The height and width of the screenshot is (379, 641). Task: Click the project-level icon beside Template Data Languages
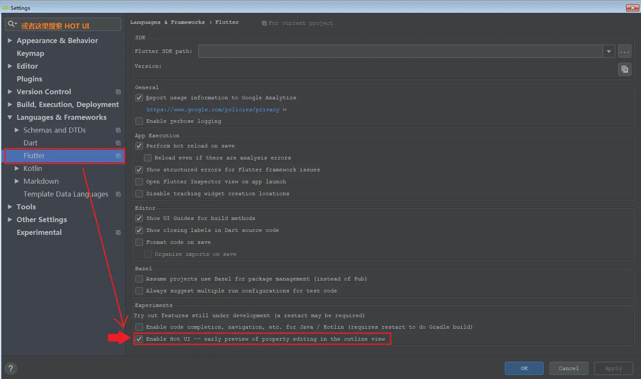click(x=118, y=194)
